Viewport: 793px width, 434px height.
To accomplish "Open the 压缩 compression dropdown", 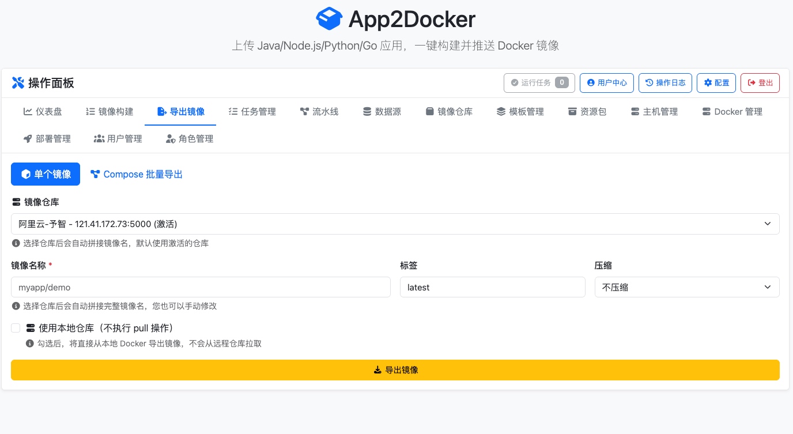I will tap(687, 287).
